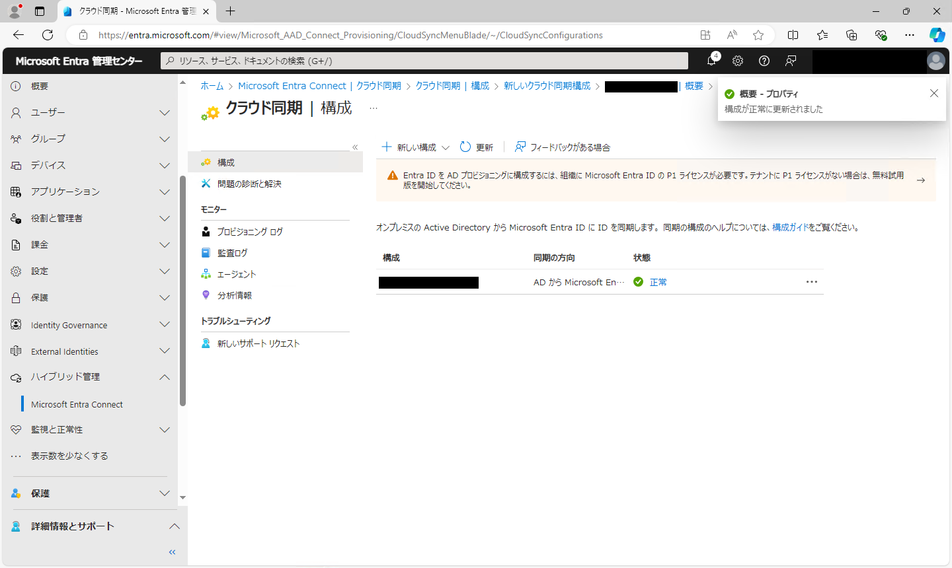Click the Copilot icon in browser toolbar

click(x=937, y=35)
